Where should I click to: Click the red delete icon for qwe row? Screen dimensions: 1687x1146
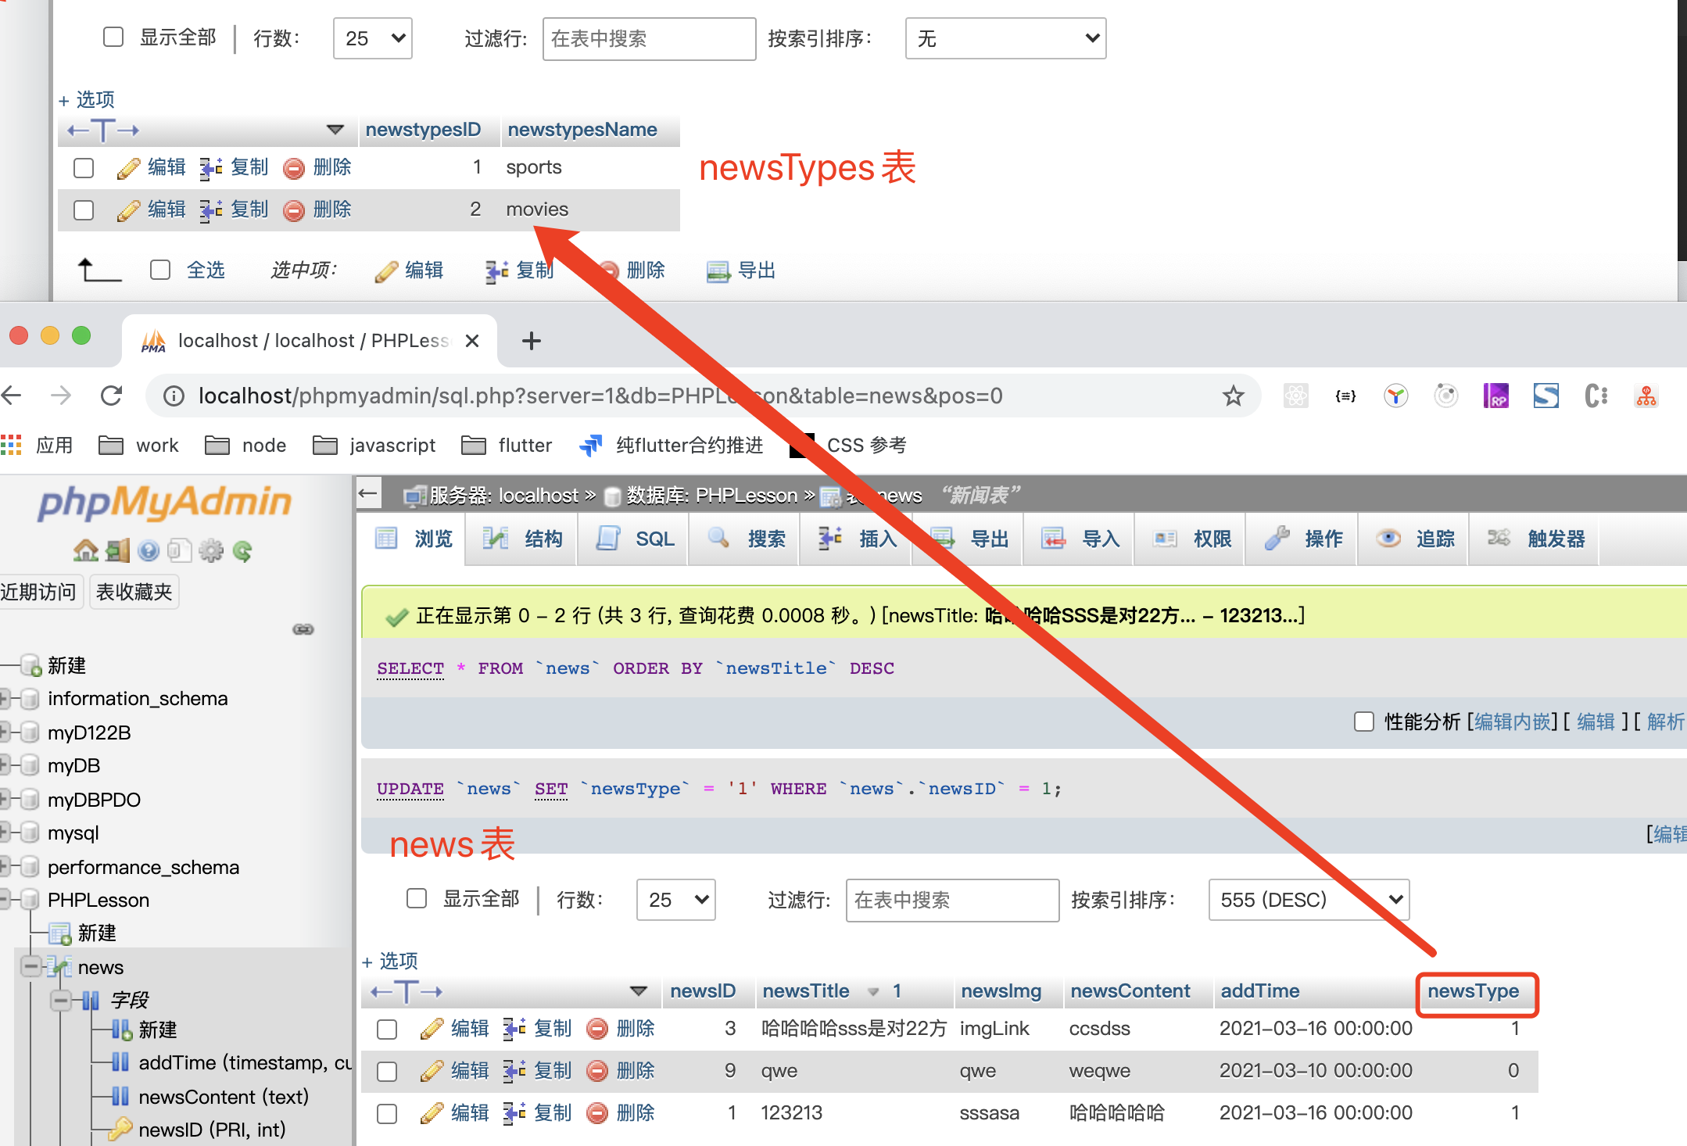(x=597, y=1071)
